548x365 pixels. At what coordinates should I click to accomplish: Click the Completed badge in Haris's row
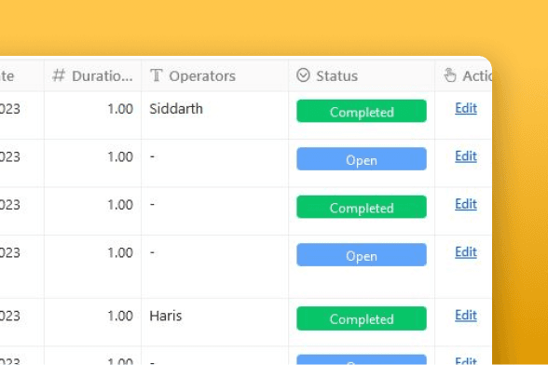click(362, 318)
